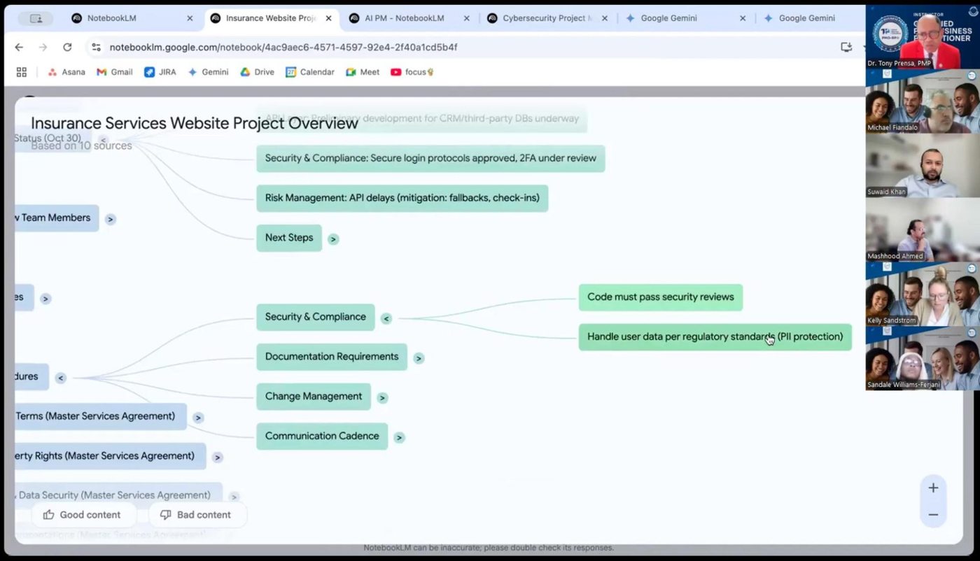Click the Bad content feedback button
This screenshot has height=561, width=980.
(198, 514)
